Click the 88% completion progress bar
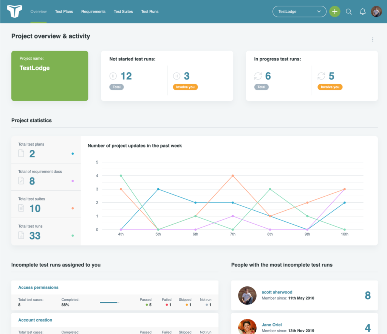This screenshot has width=387, height=334. 109,303
